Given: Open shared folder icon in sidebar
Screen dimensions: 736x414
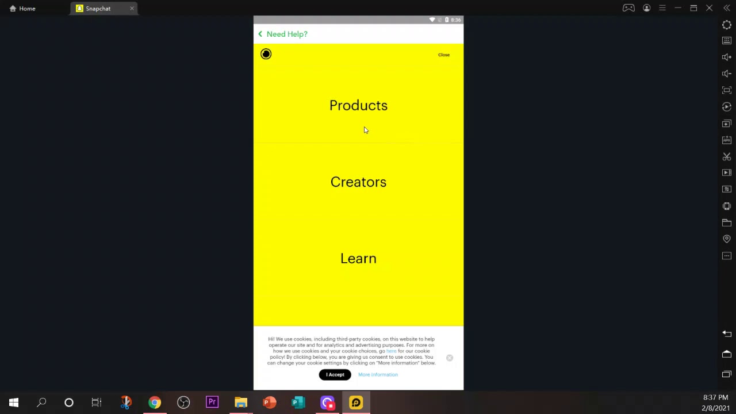Looking at the screenshot, I should pyautogui.click(x=727, y=223).
